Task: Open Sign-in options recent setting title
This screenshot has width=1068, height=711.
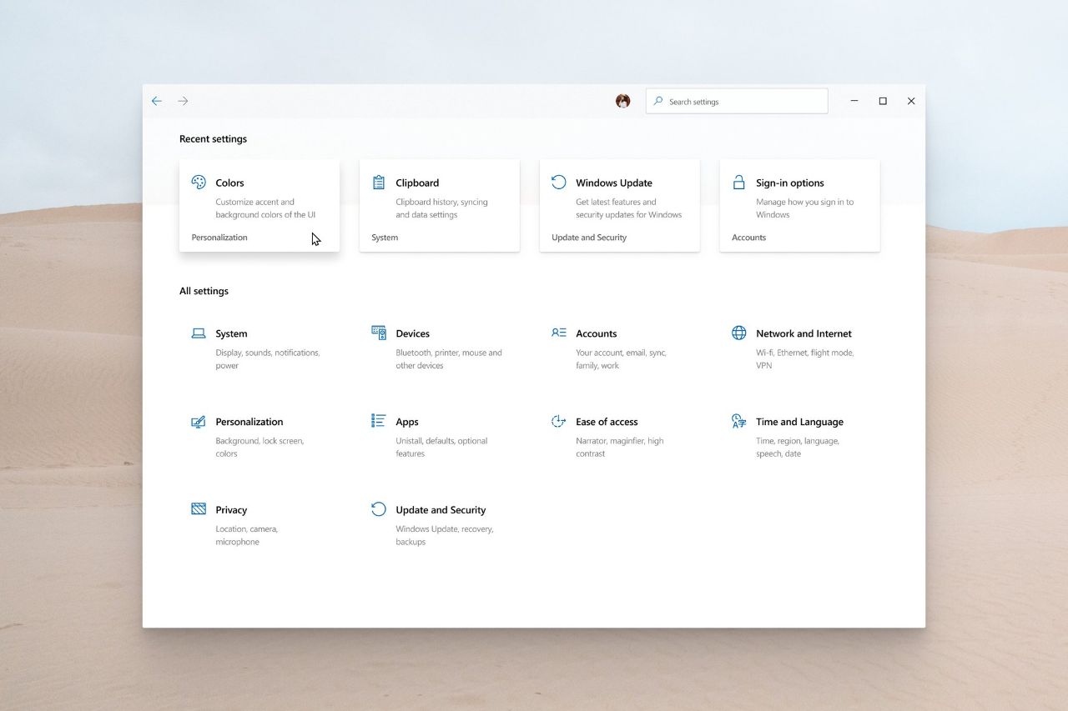Action: coord(790,183)
